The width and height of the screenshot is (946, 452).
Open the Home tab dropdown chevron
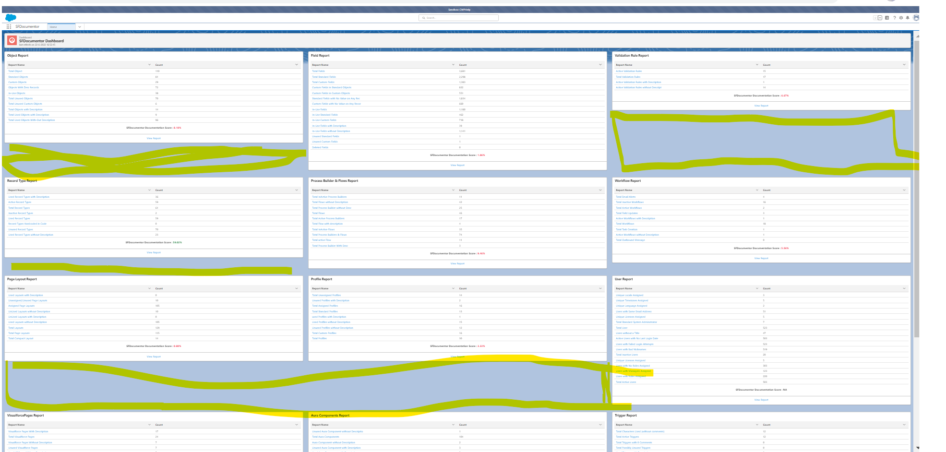click(80, 27)
